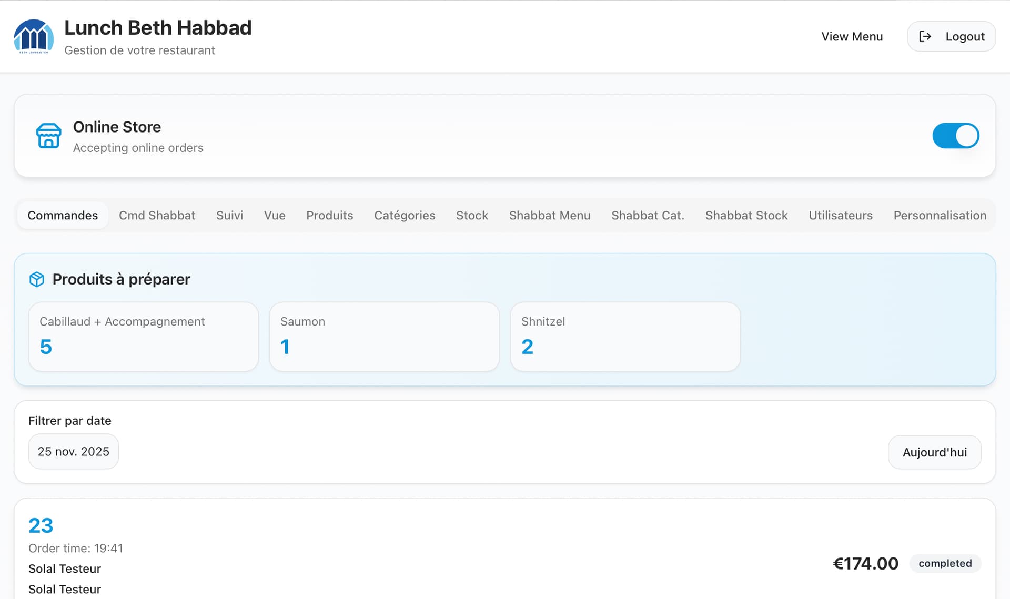Screen dimensions: 1010x599
Task: Open the Suivi tab
Action: click(229, 215)
